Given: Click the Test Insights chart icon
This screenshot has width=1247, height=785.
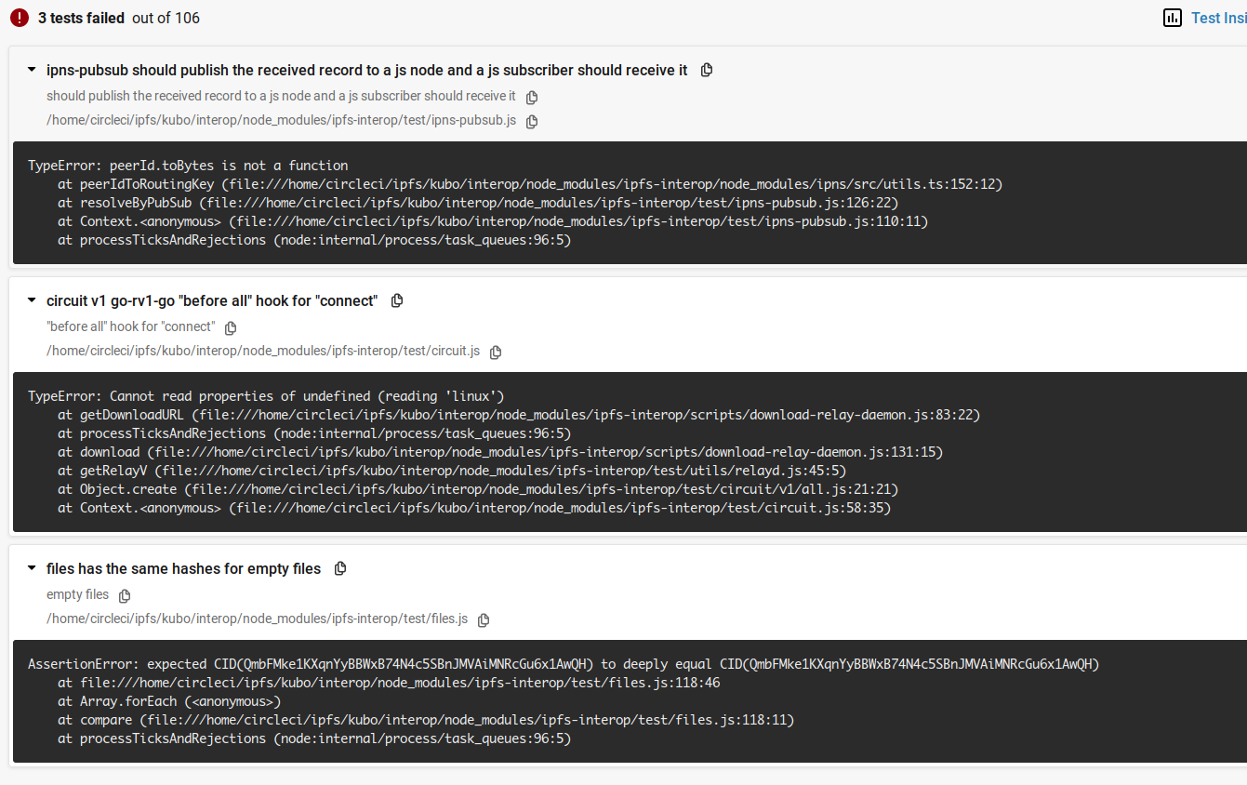Looking at the screenshot, I should tap(1173, 18).
